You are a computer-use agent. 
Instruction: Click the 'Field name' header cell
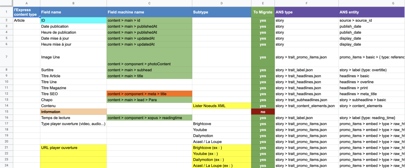pos(73,12)
